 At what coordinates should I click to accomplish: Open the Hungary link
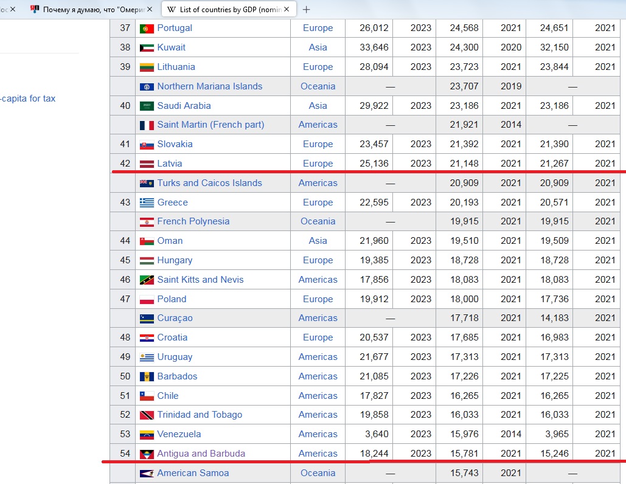[x=175, y=260]
